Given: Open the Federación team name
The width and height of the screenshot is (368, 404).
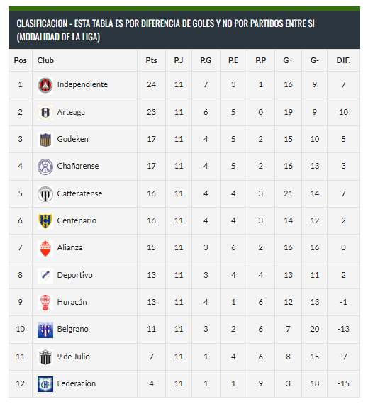Looking at the screenshot, I should (x=77, y=383).
